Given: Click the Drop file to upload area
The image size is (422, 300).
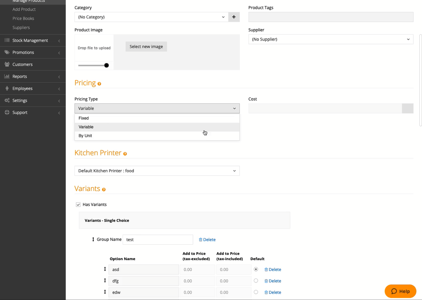Looking at the screenshot, I should 94,48.
